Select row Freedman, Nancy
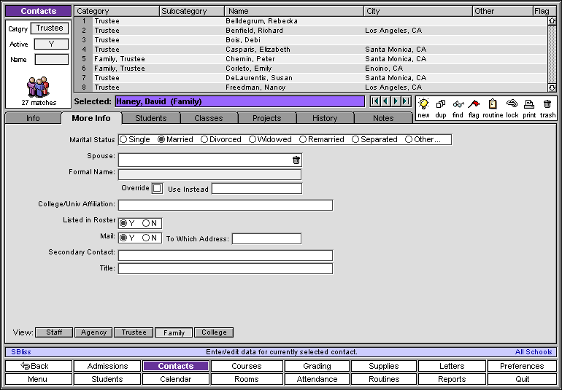 [311, 87]
